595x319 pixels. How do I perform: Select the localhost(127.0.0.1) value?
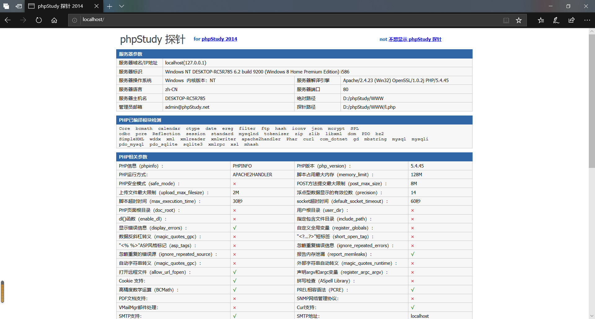pos(186,63)
